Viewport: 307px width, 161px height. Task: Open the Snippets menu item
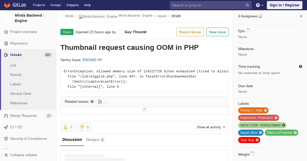(72, 5)
